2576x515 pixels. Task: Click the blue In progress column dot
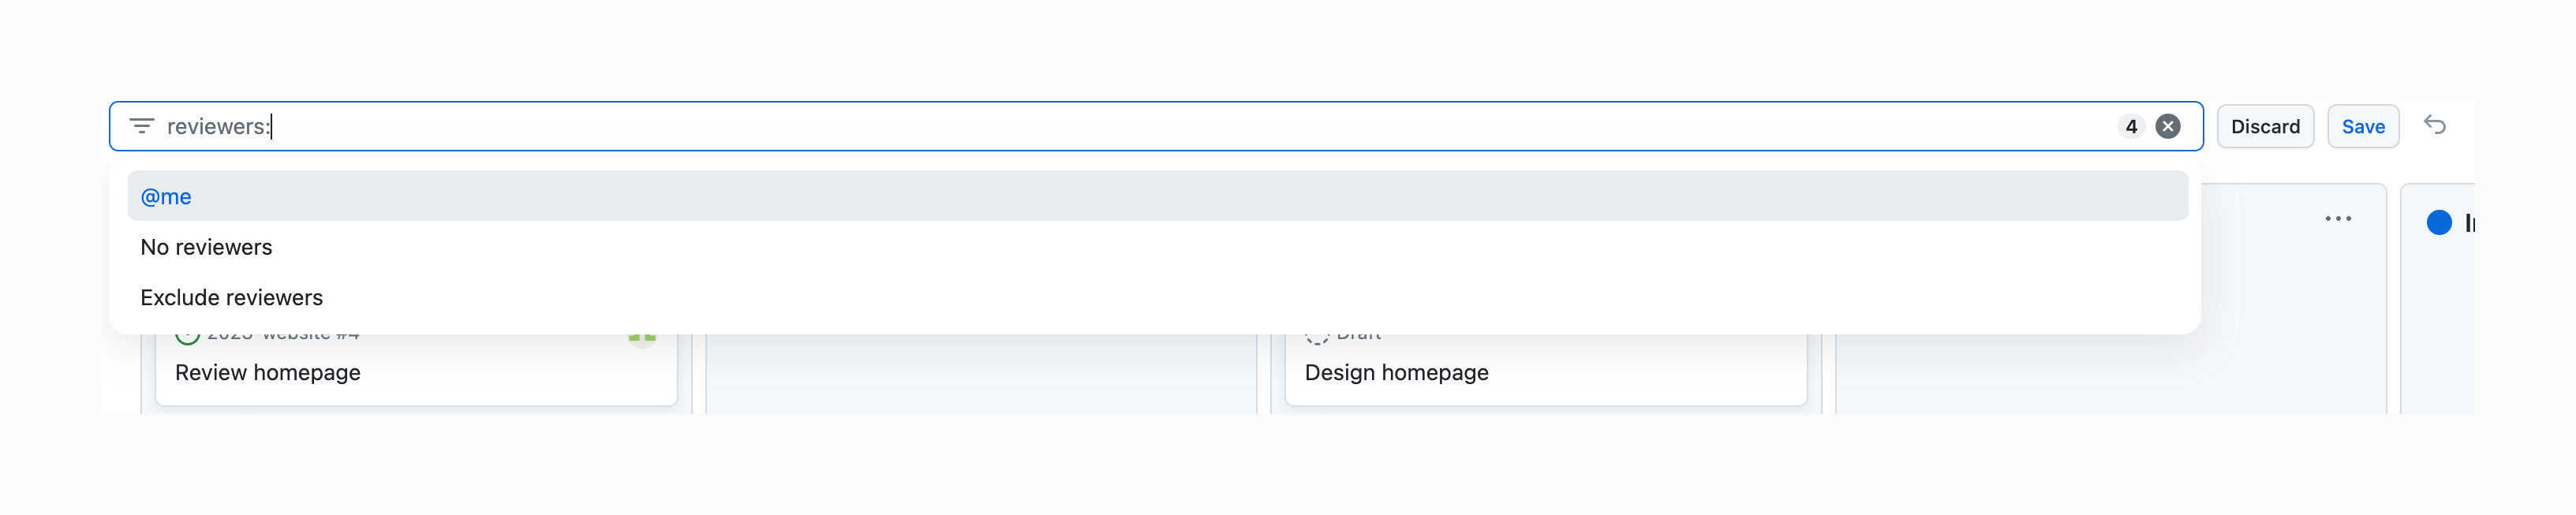click(2440, 222)
